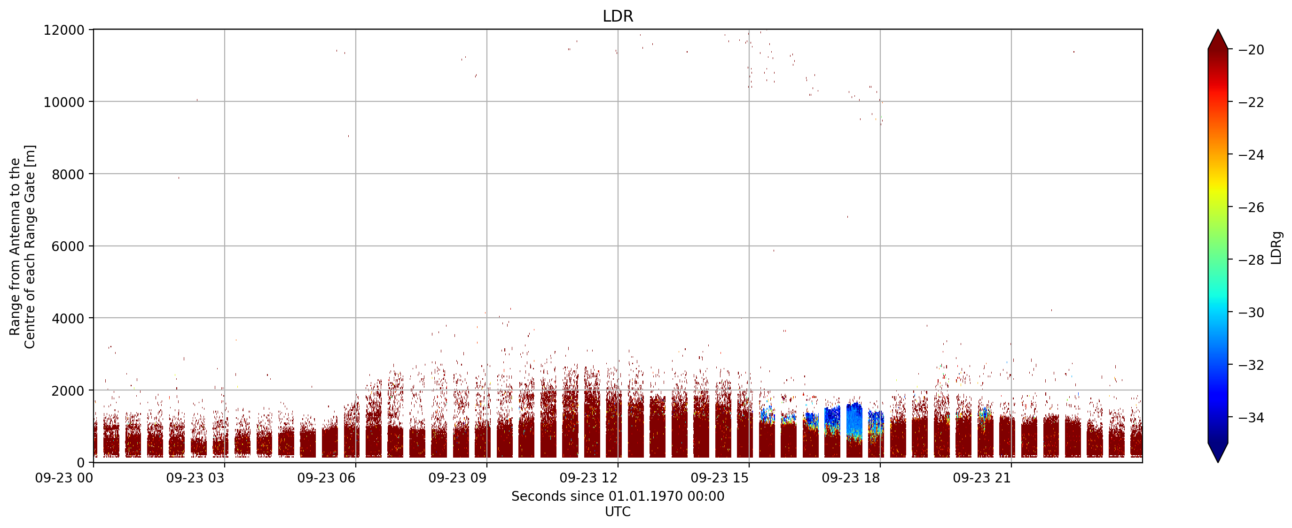Click the colorbar gradient between the two arrows

point(1218,246)
